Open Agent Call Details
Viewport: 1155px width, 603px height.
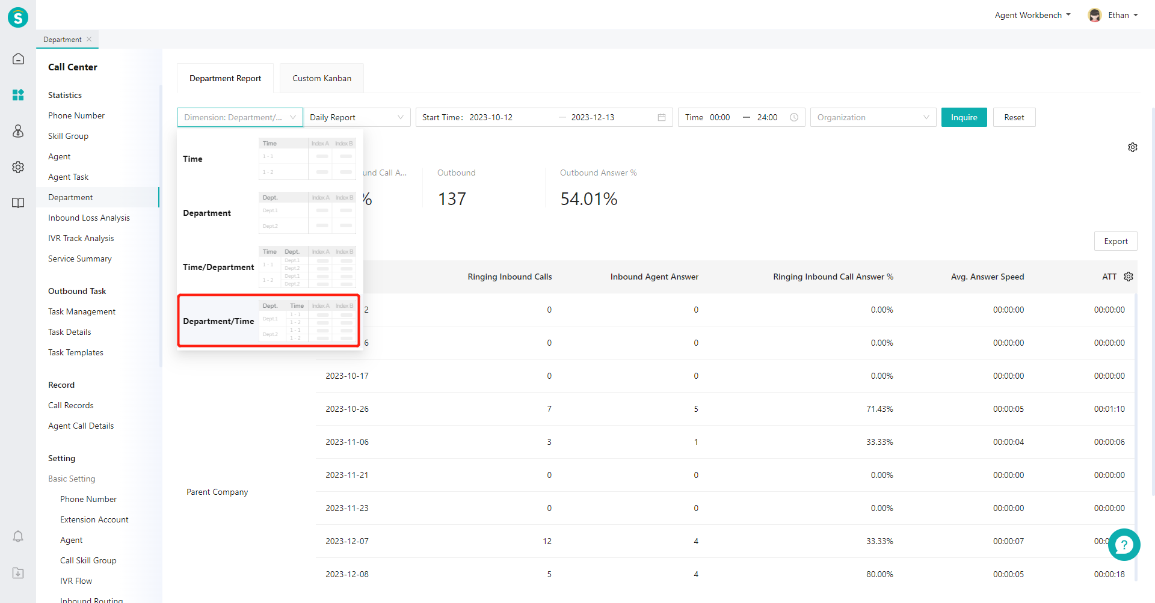click(x=81, y=426)
